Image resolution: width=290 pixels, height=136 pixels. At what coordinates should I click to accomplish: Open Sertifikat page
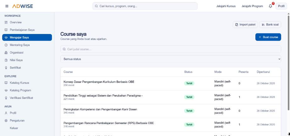(27, 68)
